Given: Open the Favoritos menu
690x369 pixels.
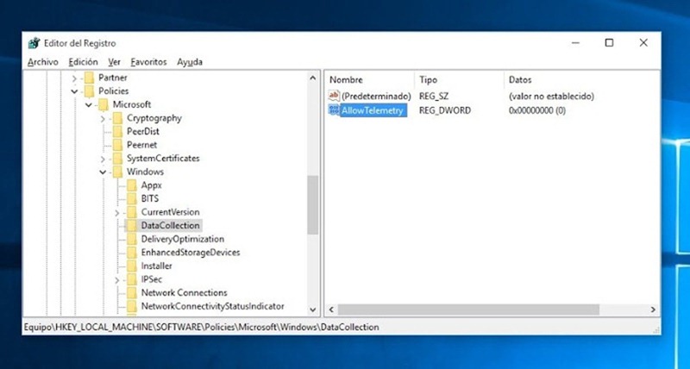Looking at the screenshot, I should coord(148,62).
